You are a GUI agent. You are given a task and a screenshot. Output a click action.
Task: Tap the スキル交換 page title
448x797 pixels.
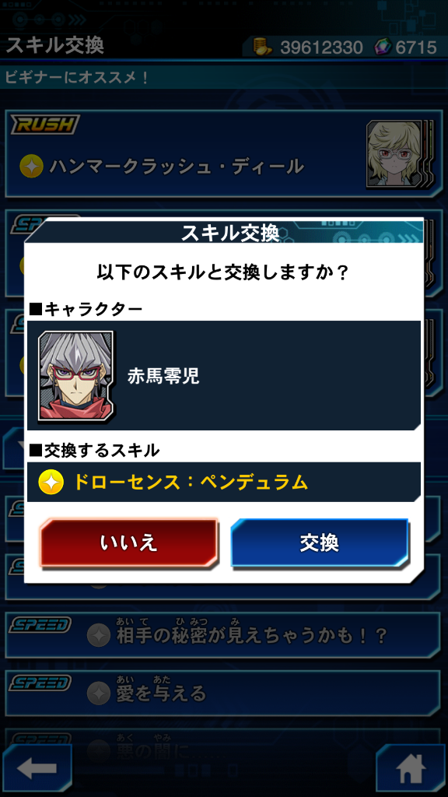click(55, 45)
